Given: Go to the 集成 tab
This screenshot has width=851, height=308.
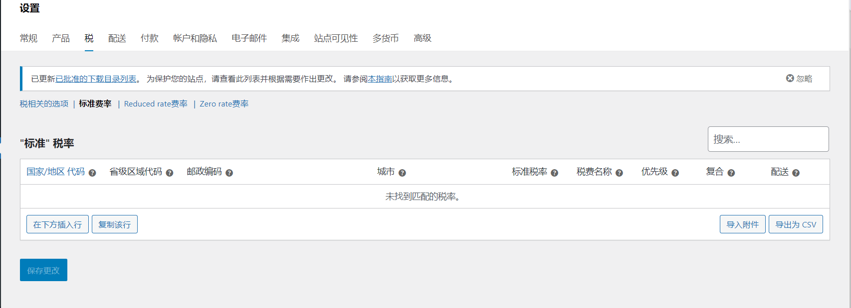Looking at the screenshot, I should [x=290, y=38].
